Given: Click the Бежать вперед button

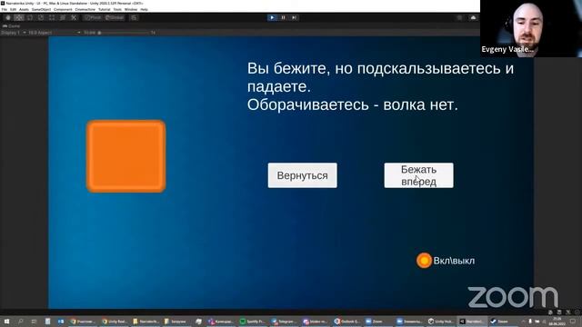Looking at the screenshot, I should pyautogui.click(x=418, y=175).
